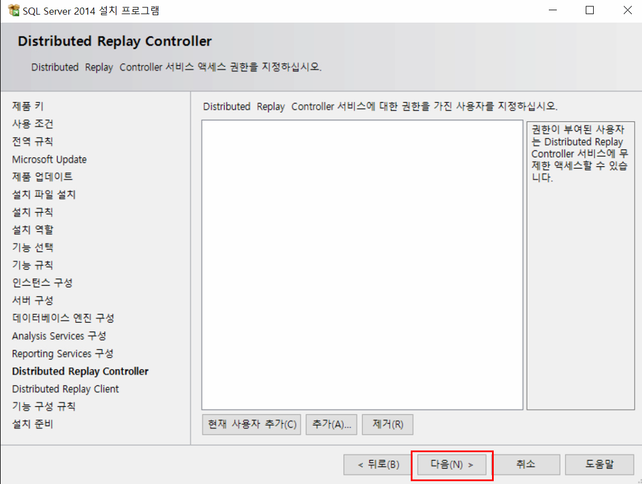642x484 pixels.
Task: Select the 사용 조건 step
Action: point(33,124)
